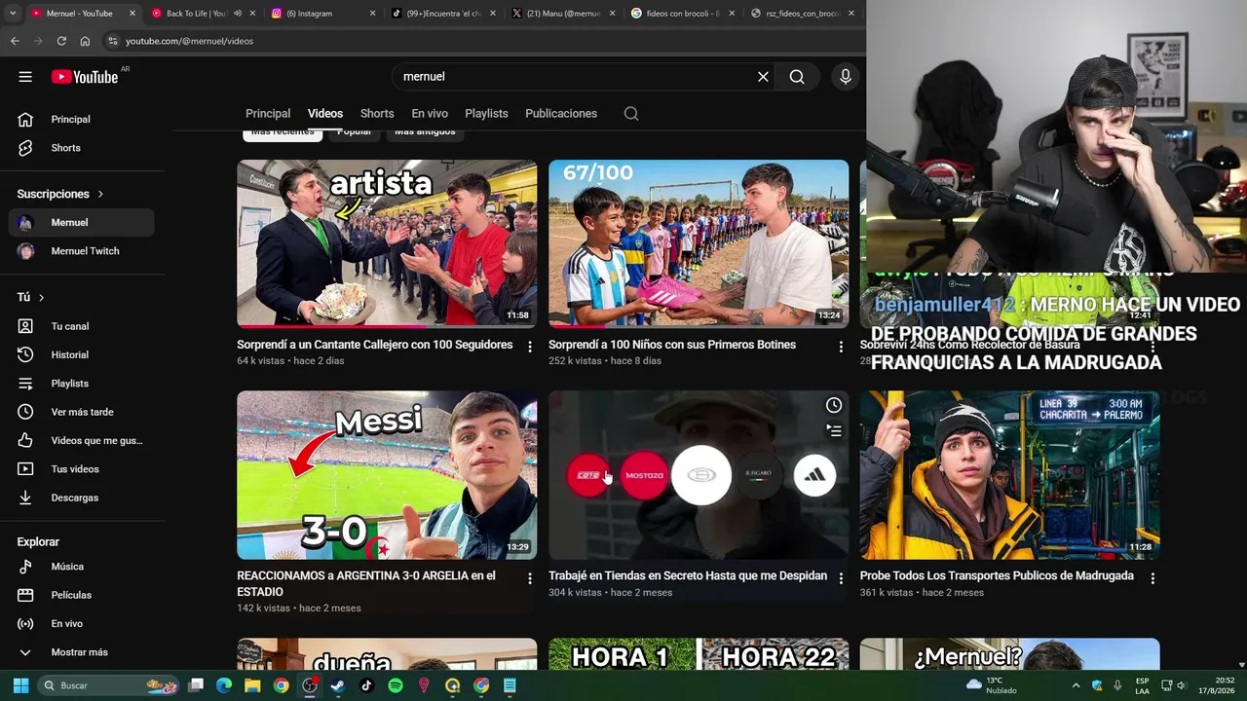1247x701 pixels.
Task: Open options menu for Tiendas en Secreto video
Action: coord(842,578)
